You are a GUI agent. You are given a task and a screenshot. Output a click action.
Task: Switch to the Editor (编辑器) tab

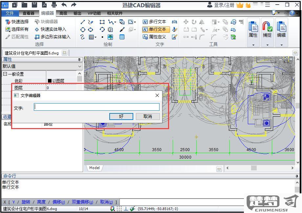coord(47,13)
